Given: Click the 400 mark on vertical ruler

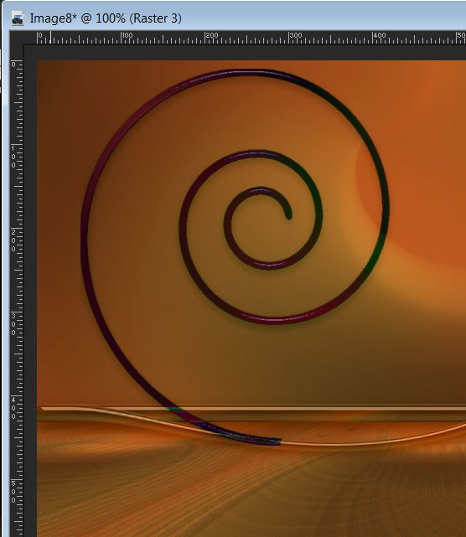Looking at the screenshot, I should [x=13, y=408].
